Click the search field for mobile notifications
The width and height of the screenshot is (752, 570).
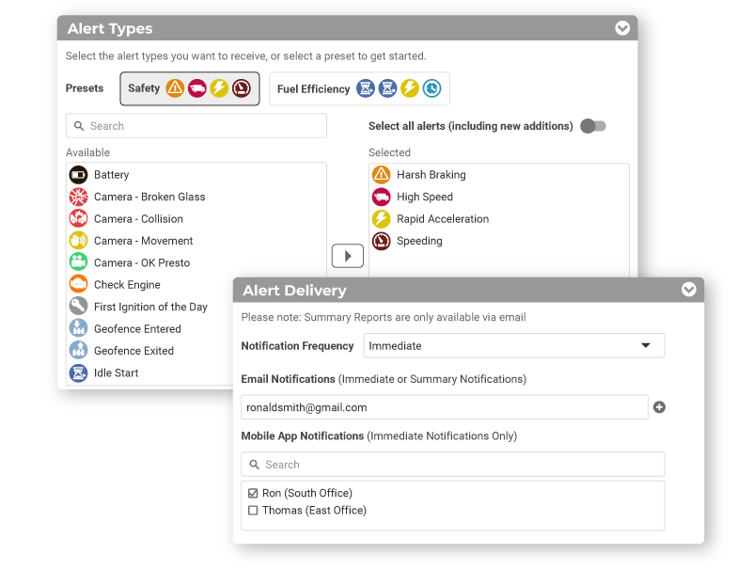point(452,464)
